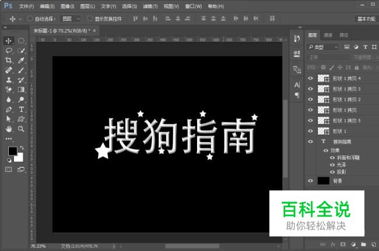Open the History panel icon
The image size is (379, 251).
click(x=297, y=38)
